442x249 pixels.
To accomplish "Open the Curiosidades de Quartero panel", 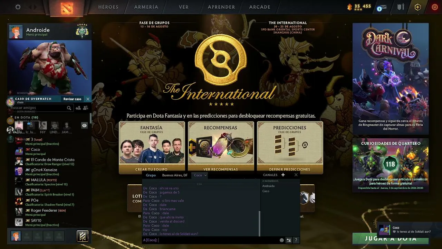I will coord(391,165).
